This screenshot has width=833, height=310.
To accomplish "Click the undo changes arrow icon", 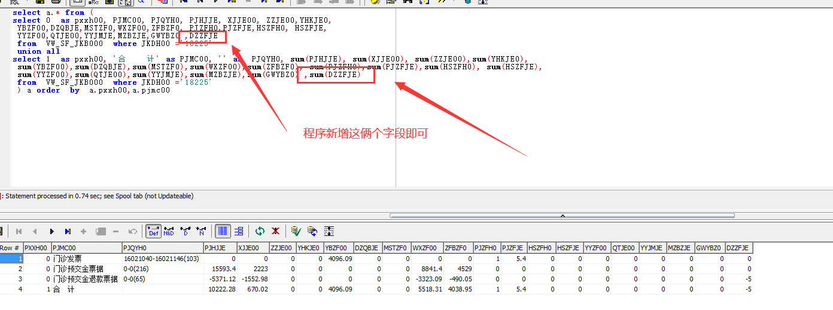I will point(132,231).
